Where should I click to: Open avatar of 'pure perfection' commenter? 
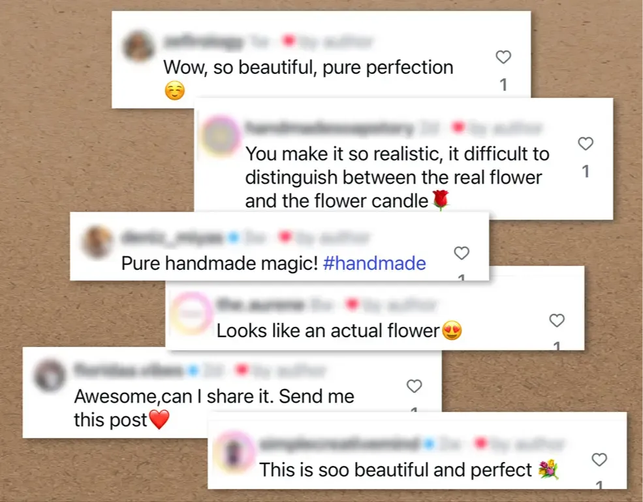click(138, 46)
